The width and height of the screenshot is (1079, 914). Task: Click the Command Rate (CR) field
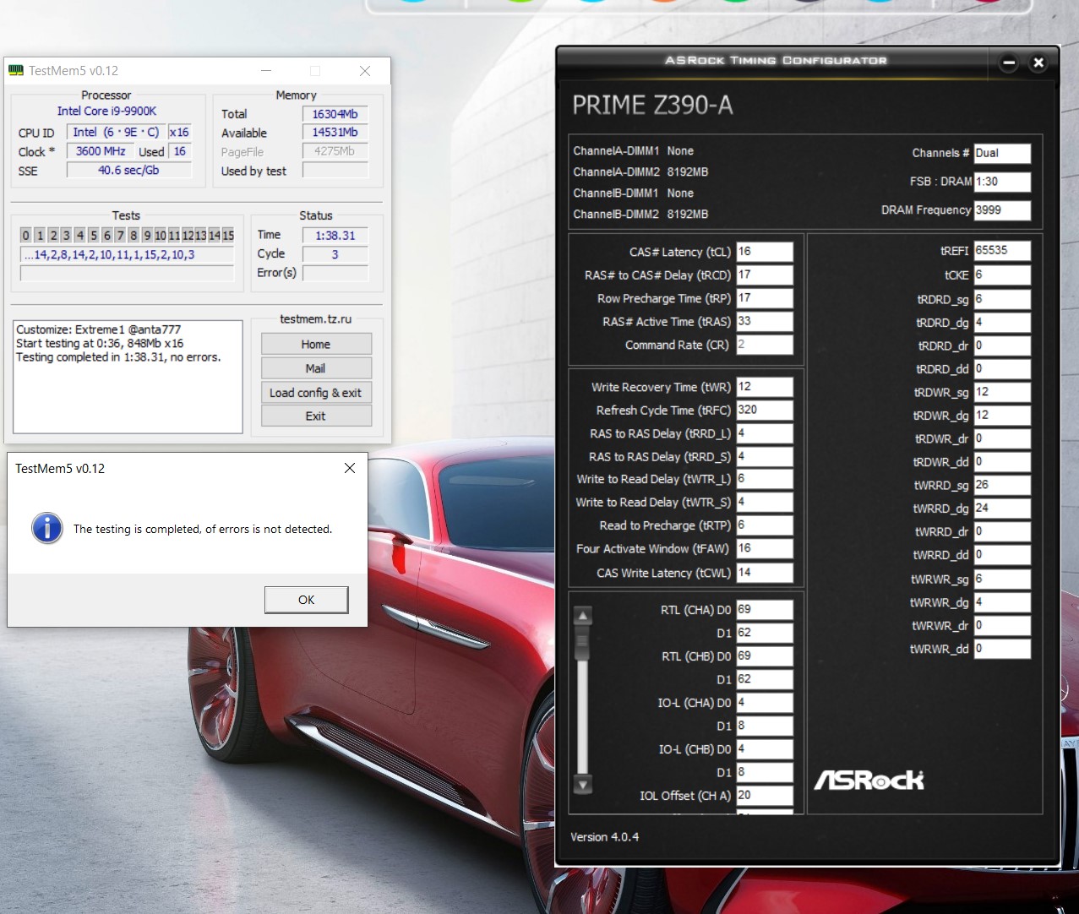[x=765, y=345]
